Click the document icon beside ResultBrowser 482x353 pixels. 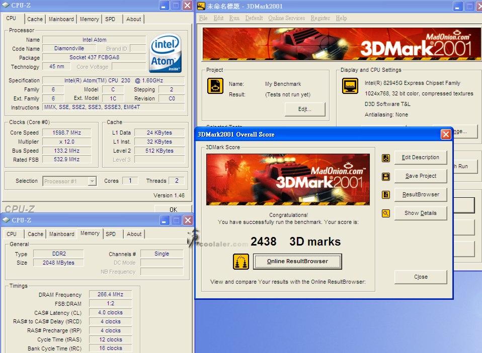pyautogui.click(x=386, y=195)
